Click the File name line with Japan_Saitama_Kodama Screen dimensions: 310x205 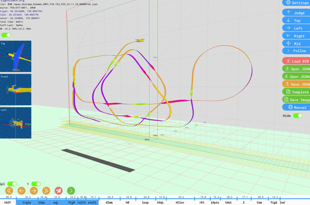49,4
